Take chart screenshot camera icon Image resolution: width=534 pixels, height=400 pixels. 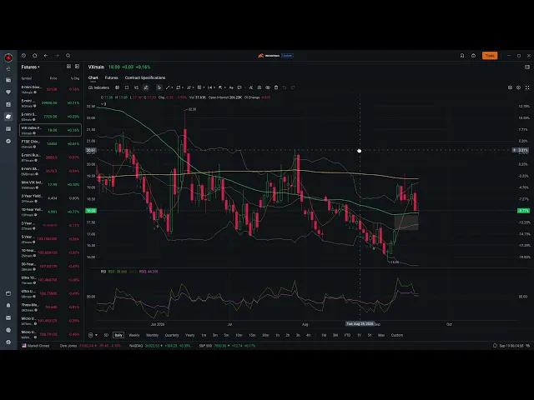pos(510,87)
